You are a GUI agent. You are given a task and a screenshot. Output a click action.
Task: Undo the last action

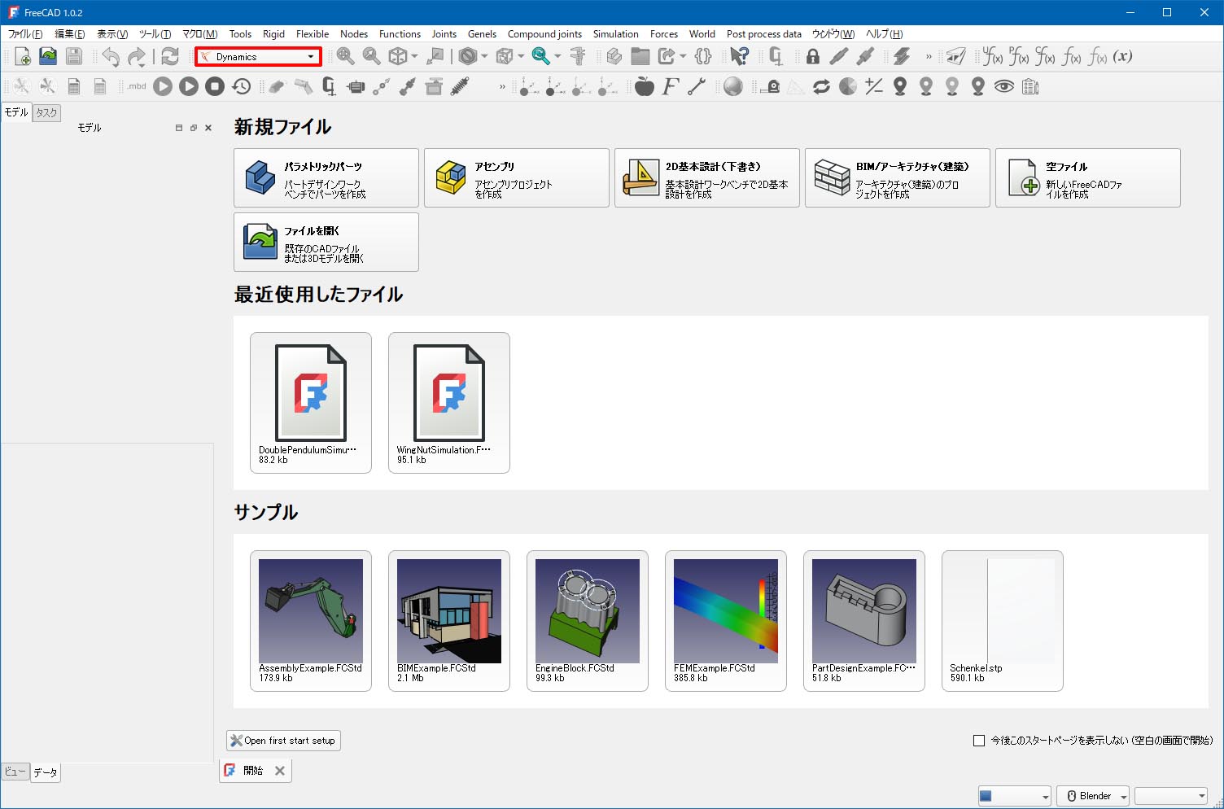coord(111,56)
